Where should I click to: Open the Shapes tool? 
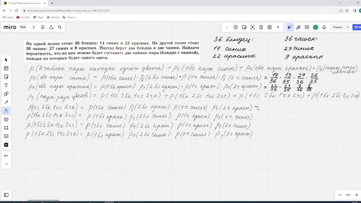(x=6, y=94)
